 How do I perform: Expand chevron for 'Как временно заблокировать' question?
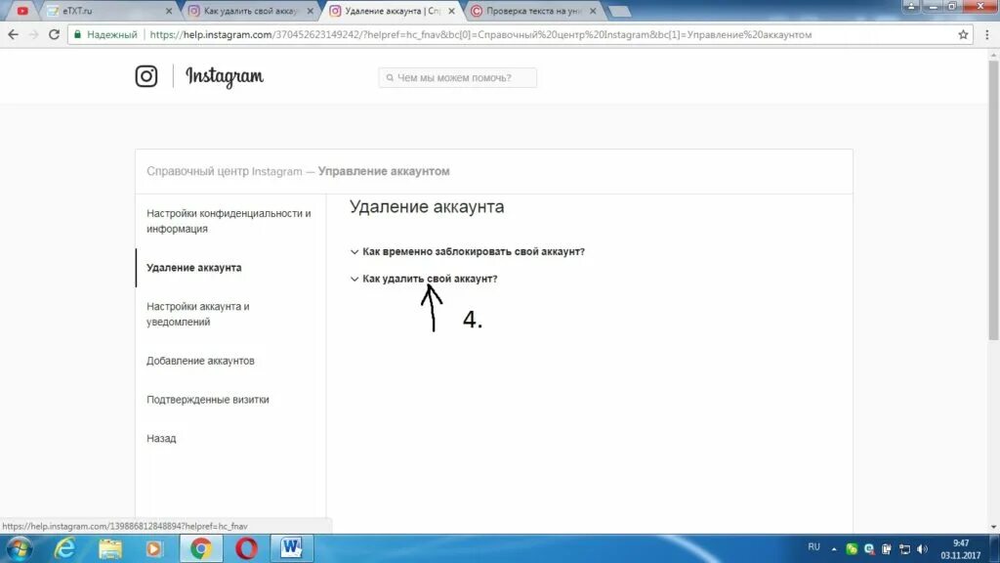click(x=354, y=252)
